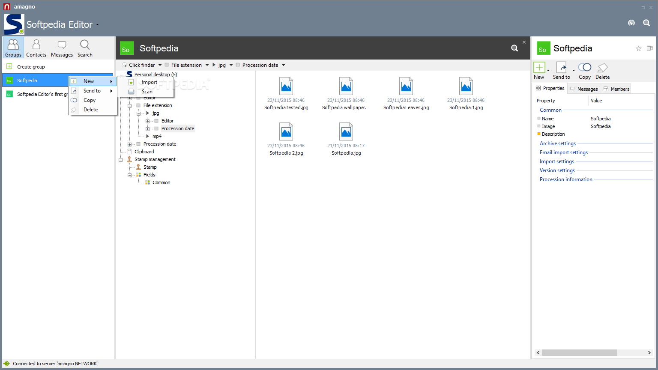The height and width of the screenshot is (370, 658).
Task: Switch to the Members tab
Action: tap(616, 89)
